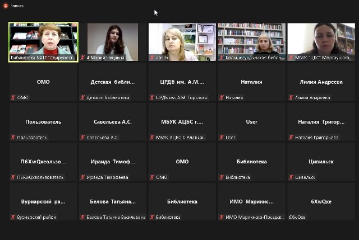The image size is (359, 240).
Task: Select the МБУК АЦБС г. Алатырь tile
Action: pos(182,121)
